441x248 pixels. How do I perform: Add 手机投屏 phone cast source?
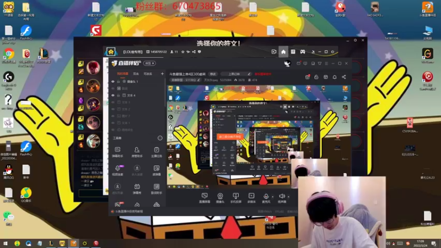click(x=236, y=198)
